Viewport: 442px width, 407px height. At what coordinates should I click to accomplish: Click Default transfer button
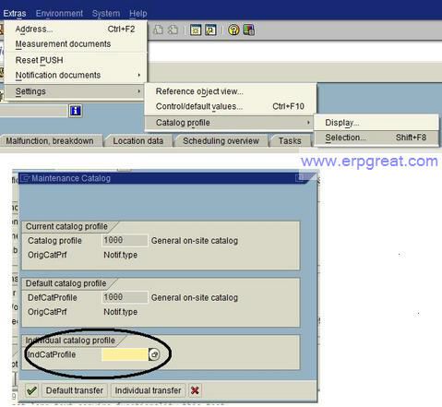click(75, 390)
